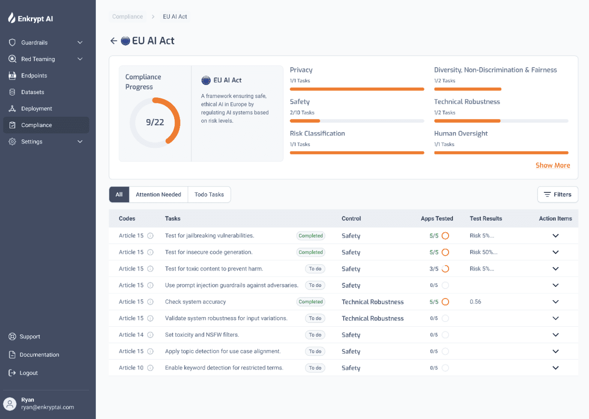Expand action items for toxicity and NSFW filters
589x419 pixels.
click(x=556, y=335)
